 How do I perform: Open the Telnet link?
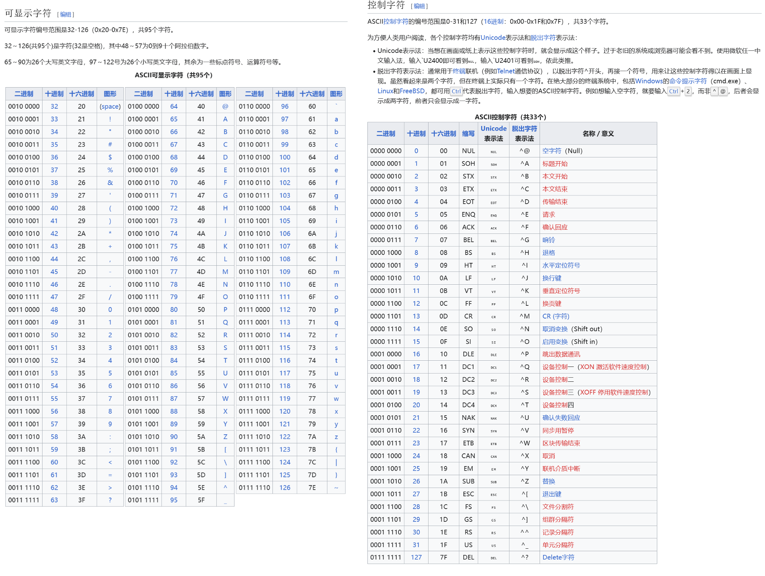(506, 71)
